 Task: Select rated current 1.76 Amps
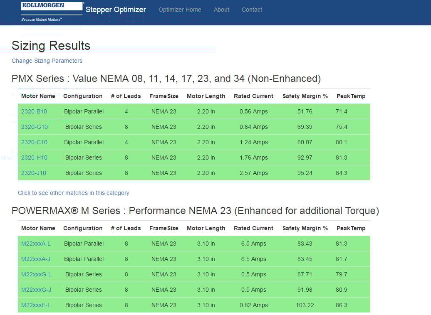coord(253,157)
